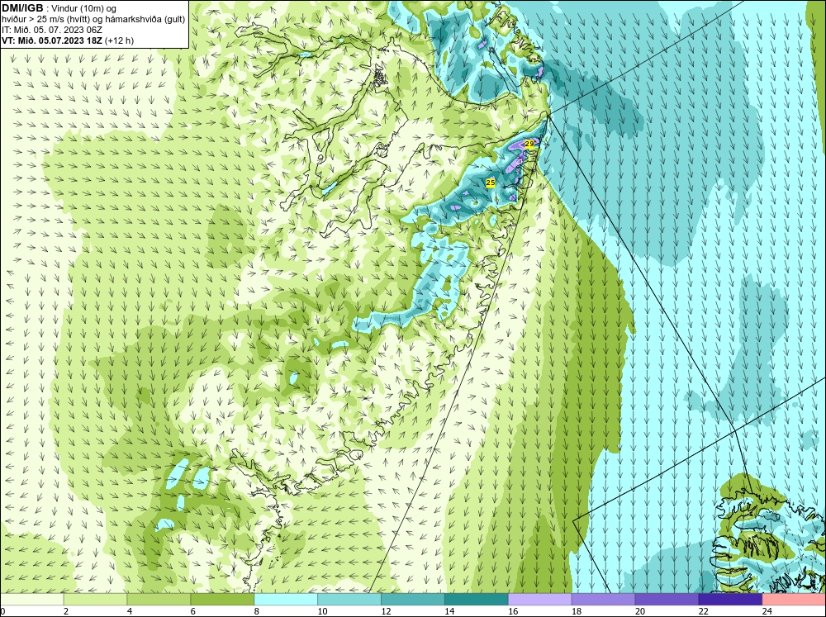Pick the violet 18–20 m/s swatch
Image resolution: width=826 pixels, height=617 pixels.
(603, 600)
